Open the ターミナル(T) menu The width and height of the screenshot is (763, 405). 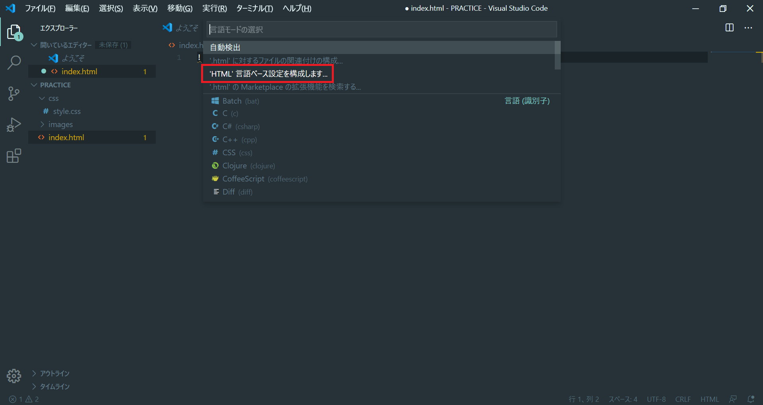(x=254, y=8)
